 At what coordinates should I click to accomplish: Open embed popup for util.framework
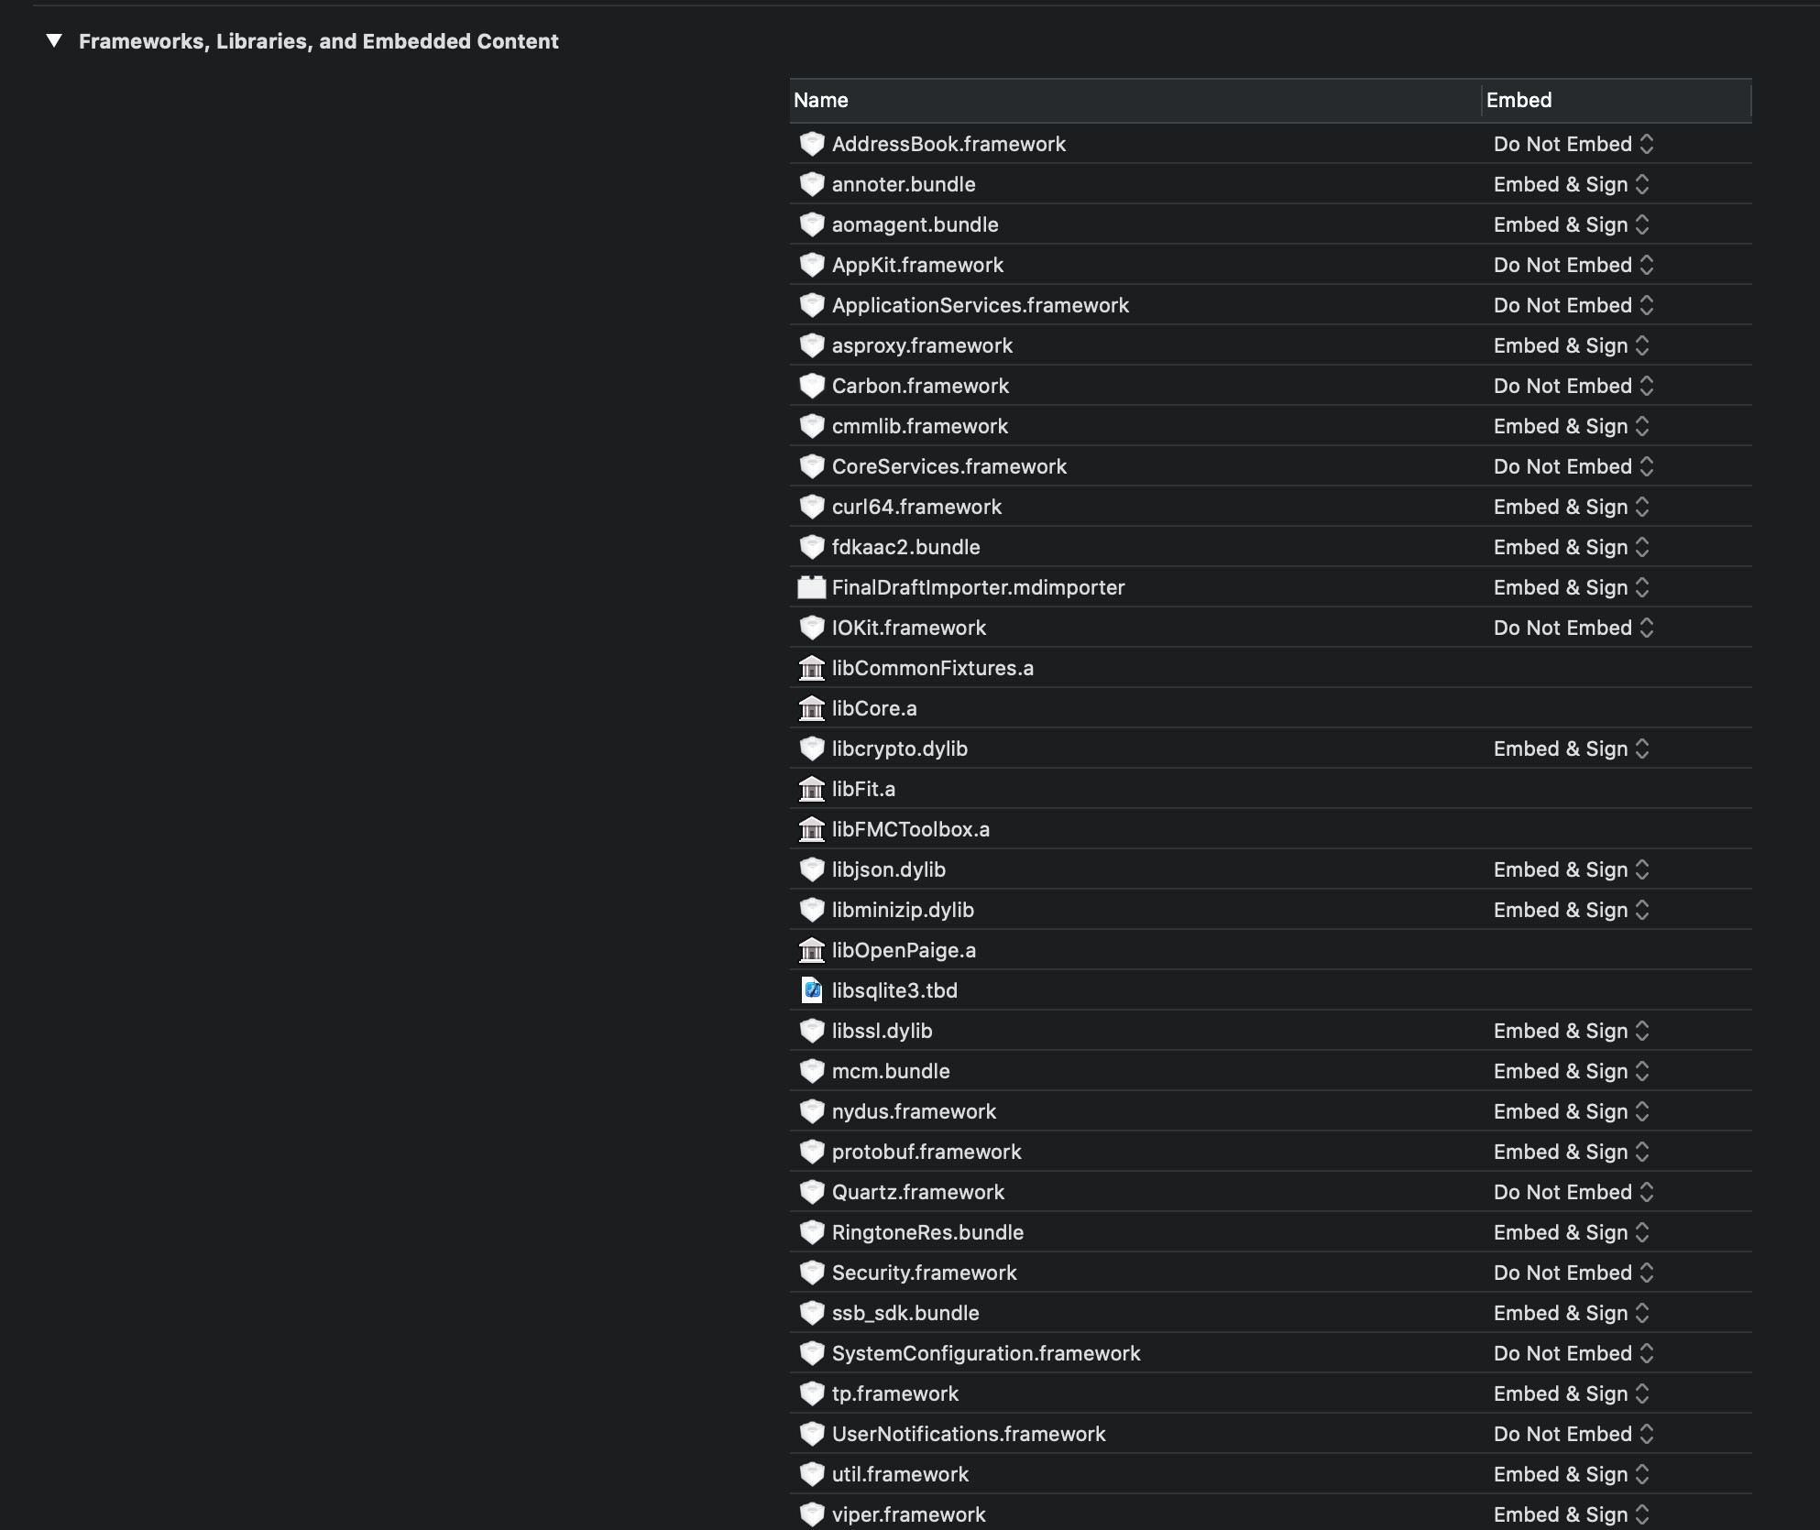point(1572,1474)
